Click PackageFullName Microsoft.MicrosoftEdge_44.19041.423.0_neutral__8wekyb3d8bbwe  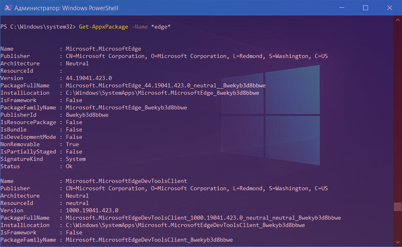pyautogui.click(x=166, y=86)
